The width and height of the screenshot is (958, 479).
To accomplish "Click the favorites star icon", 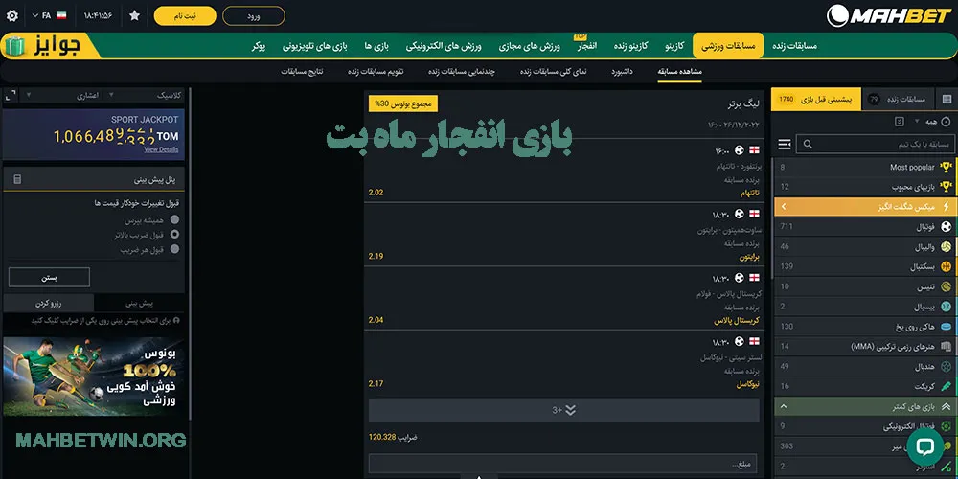I will pyautogui.click(x=134, y=16).
